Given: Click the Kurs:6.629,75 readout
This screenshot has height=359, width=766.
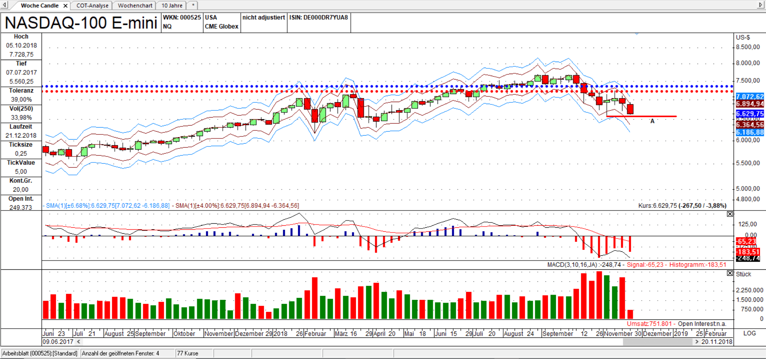Looking at the screenshot, I should [682, 205].
